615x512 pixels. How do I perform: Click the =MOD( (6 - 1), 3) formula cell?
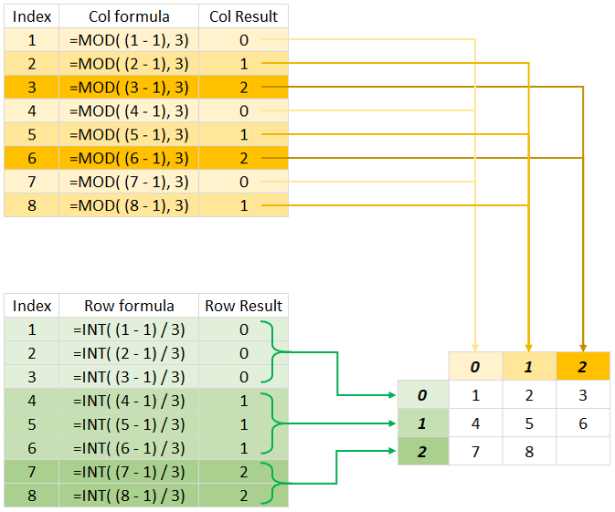129,158
